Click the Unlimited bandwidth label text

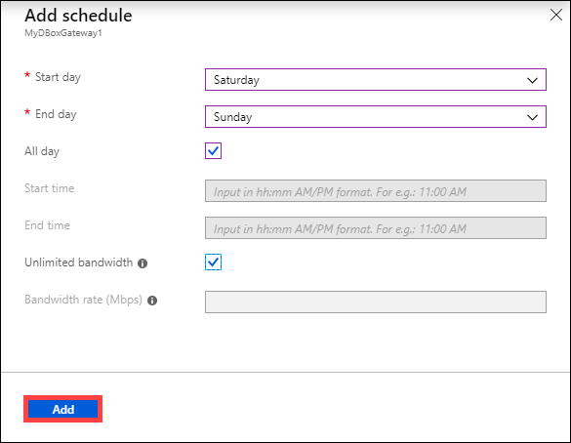79,262
